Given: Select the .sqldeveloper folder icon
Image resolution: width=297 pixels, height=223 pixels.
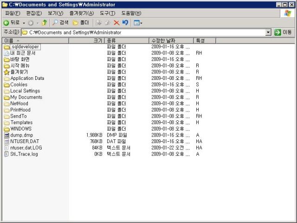Looking at the screenshot, I should [x=6, y=47].
